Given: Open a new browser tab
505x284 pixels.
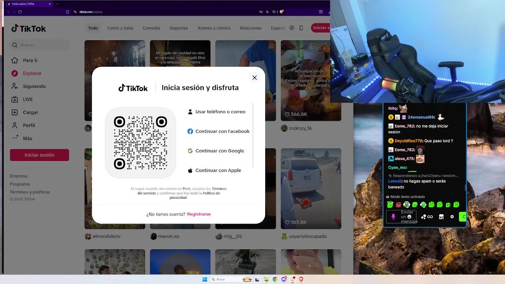Looking at the screenshot, I should [57, 4].
